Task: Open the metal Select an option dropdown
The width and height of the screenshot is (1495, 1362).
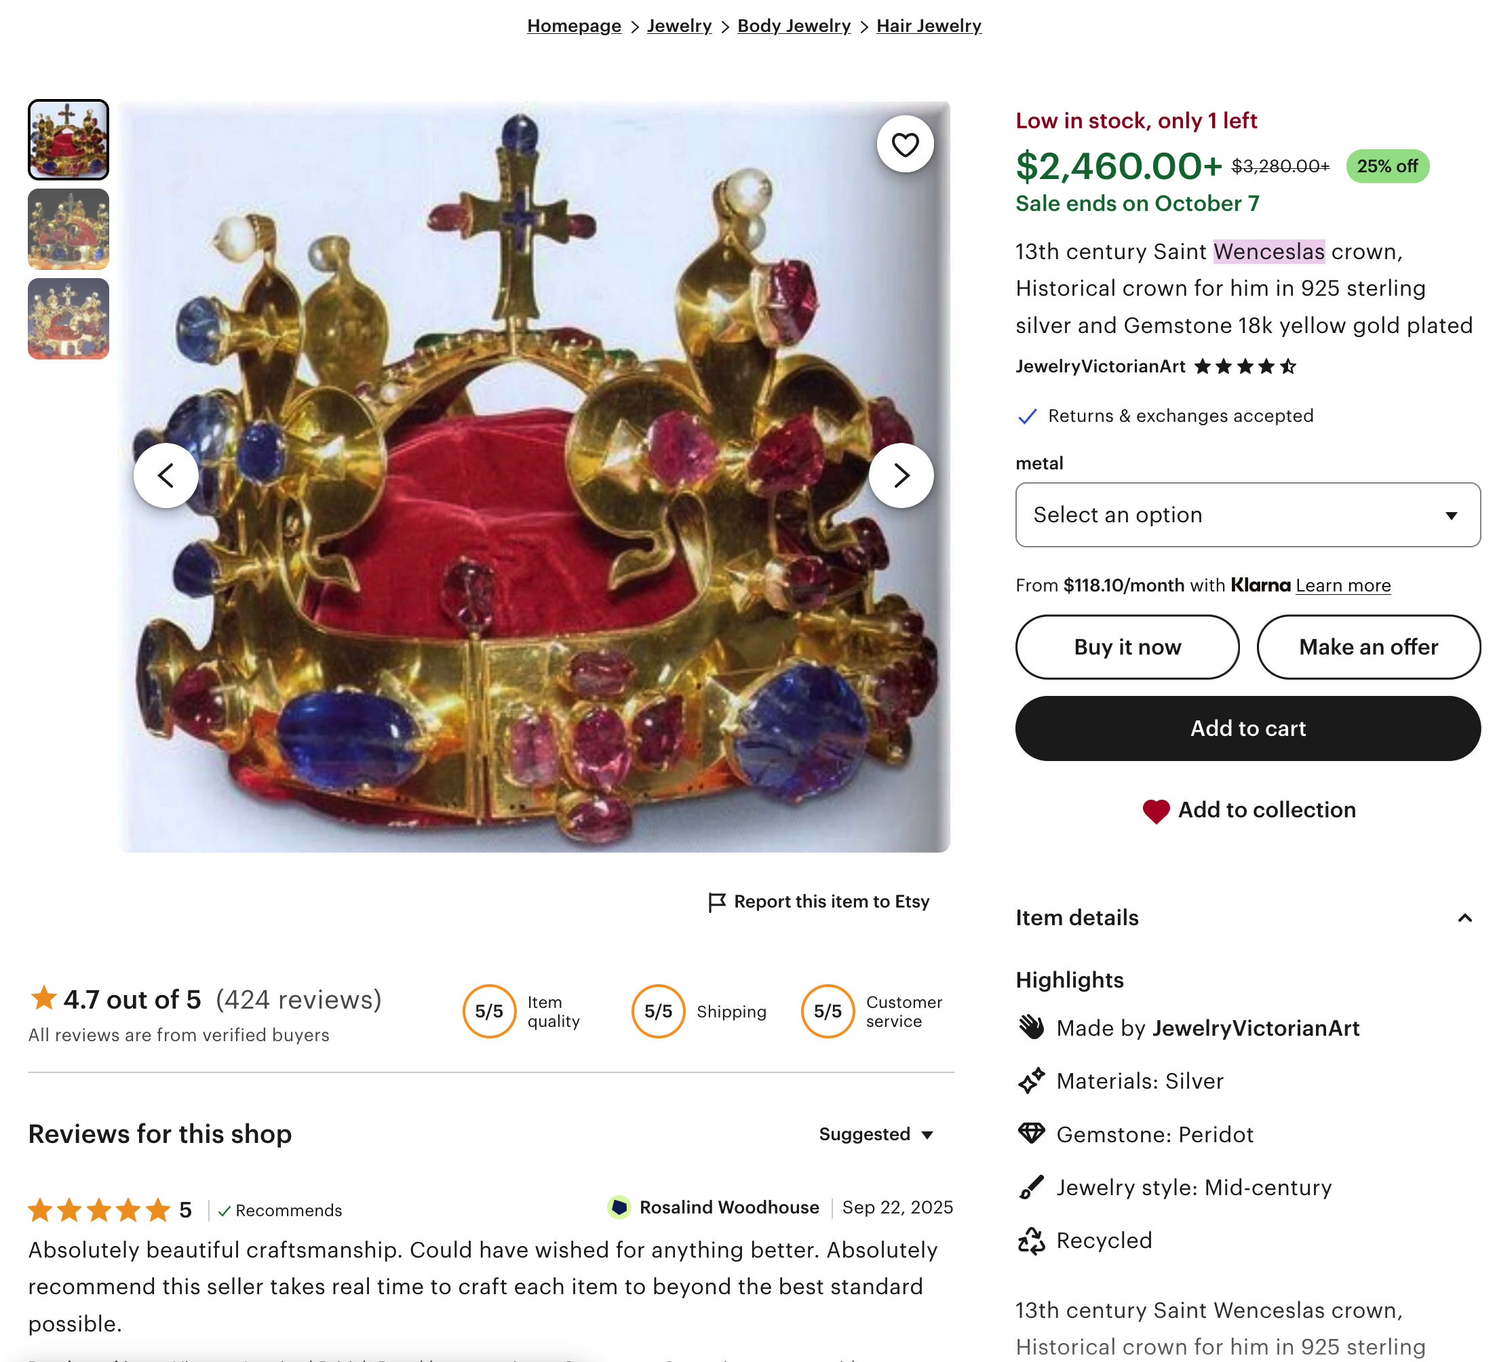Action: [x=1247, y=515]
